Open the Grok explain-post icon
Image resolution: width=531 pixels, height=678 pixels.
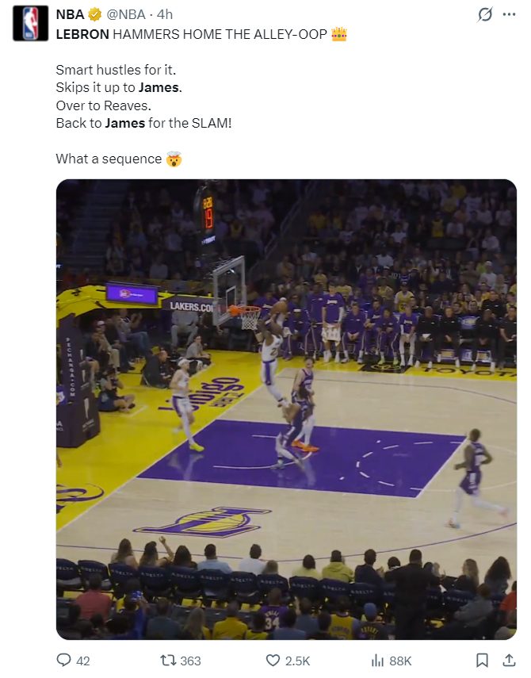coord(485,14)
